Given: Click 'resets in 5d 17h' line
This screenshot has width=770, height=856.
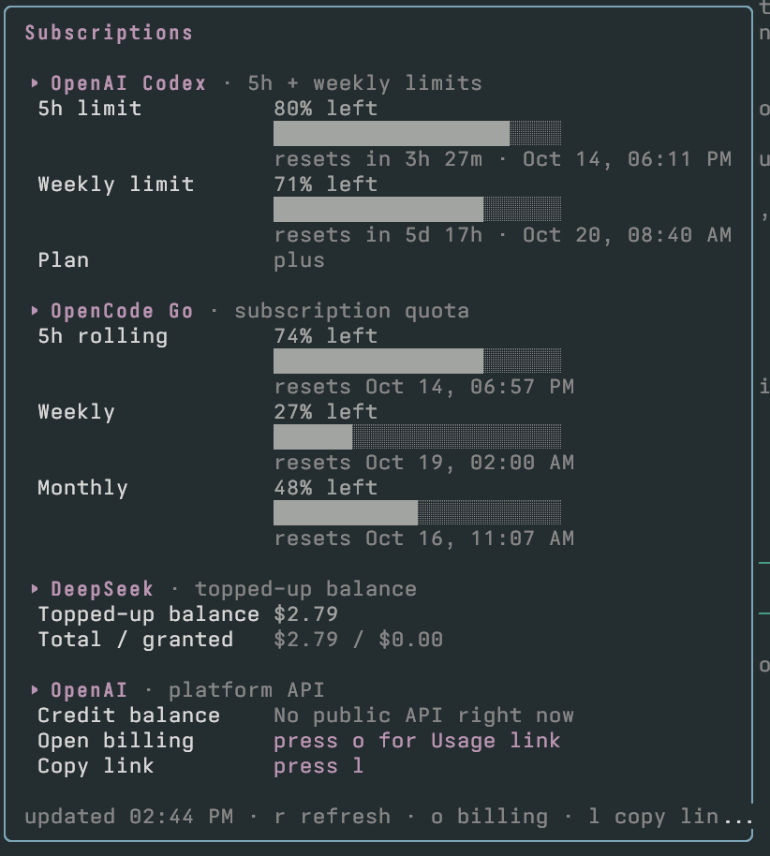Looking at the screenshot, I should (502, 235).
